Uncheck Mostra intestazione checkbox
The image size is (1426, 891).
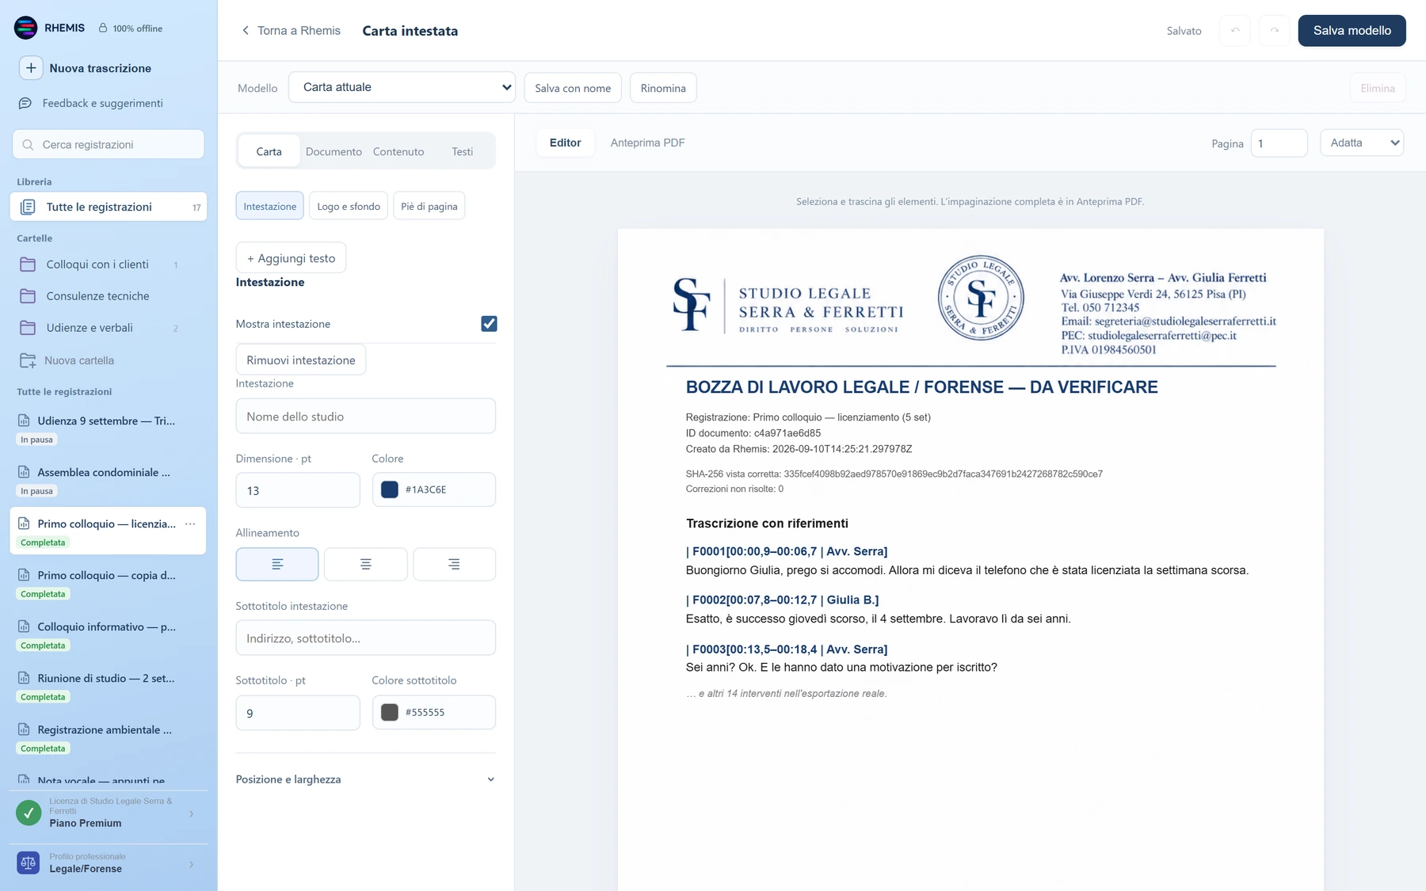pyautogui.click(x=489, y=323)
